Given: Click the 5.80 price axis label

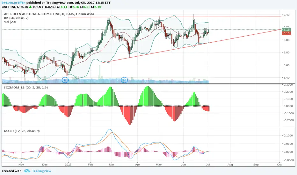Looking at the screenshot, I should point(286,52).
